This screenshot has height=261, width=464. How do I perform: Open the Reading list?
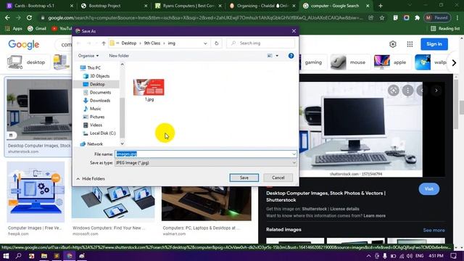tap(445, 28)
